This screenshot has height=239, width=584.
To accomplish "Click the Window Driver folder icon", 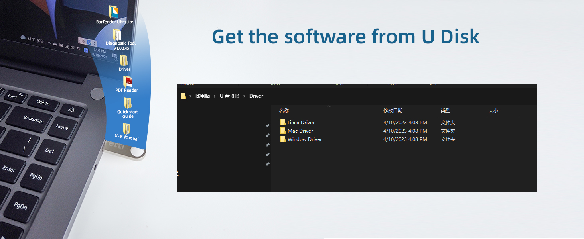I will (x=283, y=139).
